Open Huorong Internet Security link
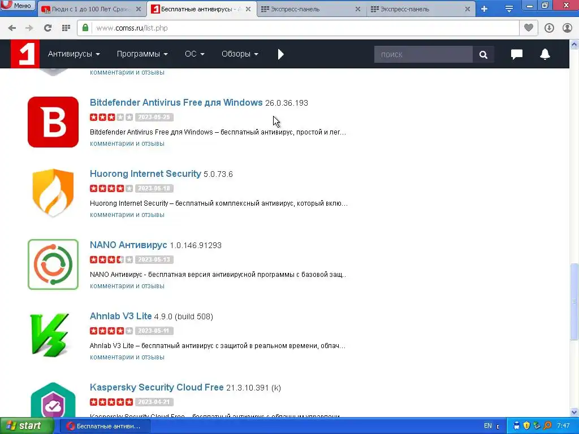Image resolution: width=579 pixels, height=434 pixels. 145,173
